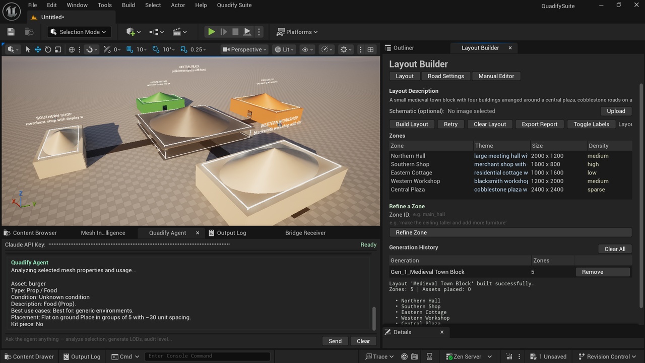Click the hourglass derived data icon
Screen dimensions: 645x363
point(429,356)
